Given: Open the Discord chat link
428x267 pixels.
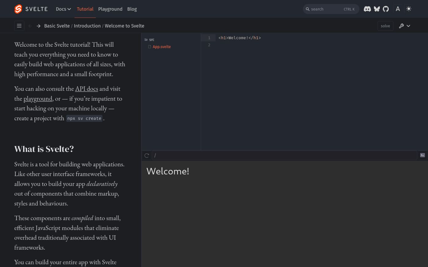Looking at the screenshot, I should click(x=367, y=9).
